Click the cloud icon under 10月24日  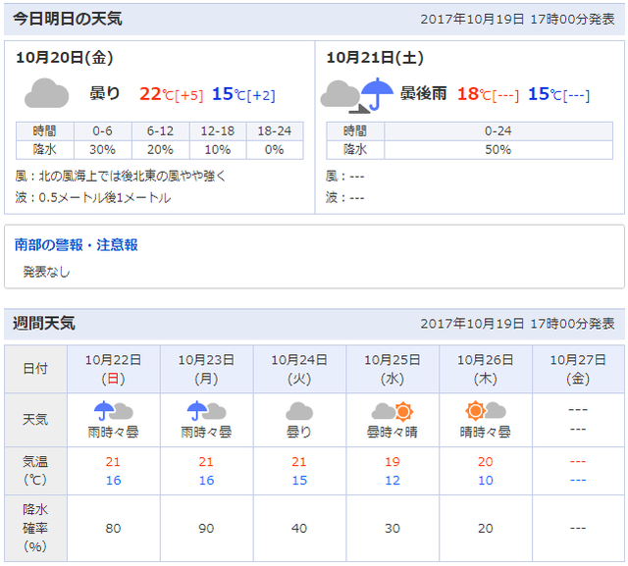click(x=299, y=411)
